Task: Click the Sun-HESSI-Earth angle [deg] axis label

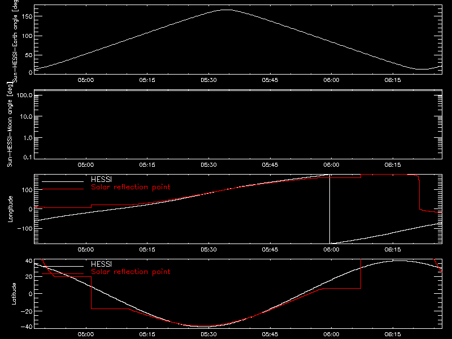Action: (x=15, y=41)
